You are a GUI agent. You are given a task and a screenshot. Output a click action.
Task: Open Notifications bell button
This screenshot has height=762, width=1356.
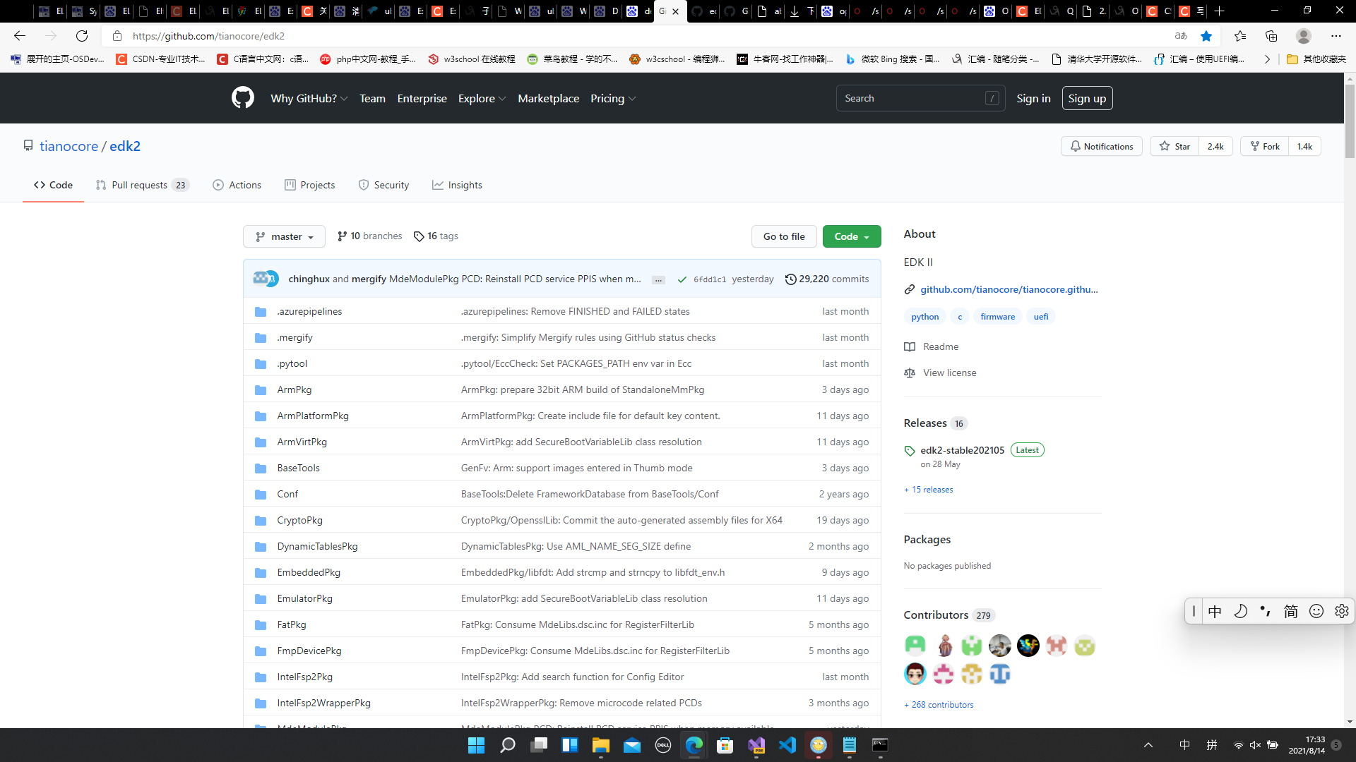coord(1101,146)
